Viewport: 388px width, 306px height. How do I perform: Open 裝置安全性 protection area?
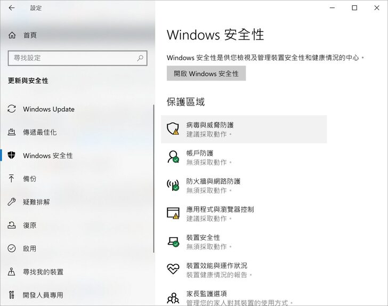(x=244, y=241)
